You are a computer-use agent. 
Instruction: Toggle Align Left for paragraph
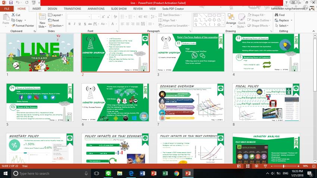pyautogui.click(x=123, y=24)
